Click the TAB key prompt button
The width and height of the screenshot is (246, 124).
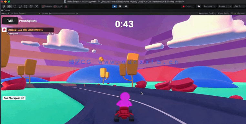pyautogui.click(x=10, y=21)
